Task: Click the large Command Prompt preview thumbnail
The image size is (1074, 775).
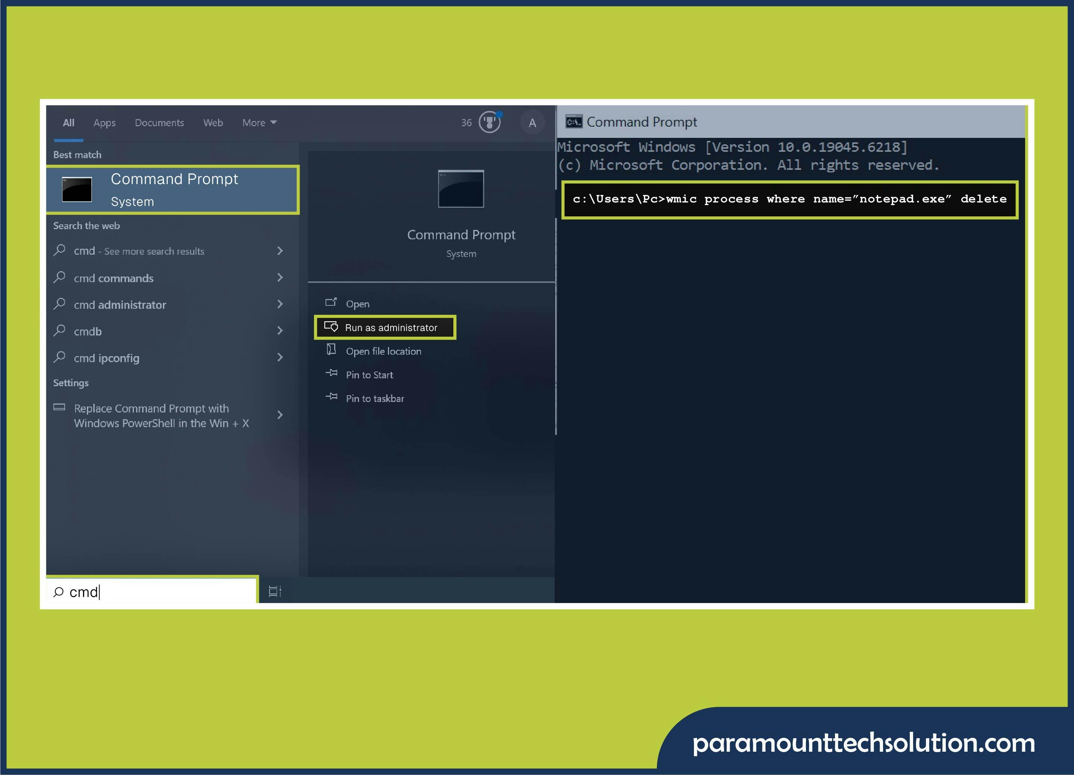Action: click(461, 188)
